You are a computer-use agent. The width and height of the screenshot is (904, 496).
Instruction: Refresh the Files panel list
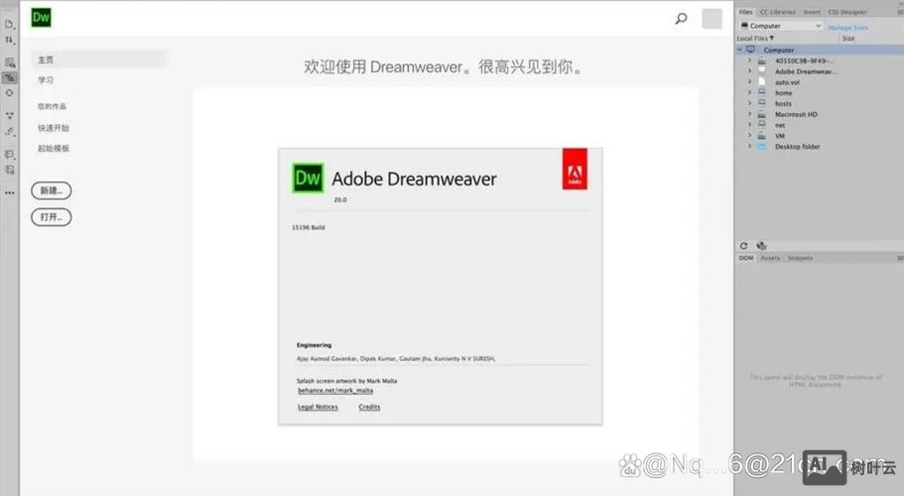(x=743, y=246)
